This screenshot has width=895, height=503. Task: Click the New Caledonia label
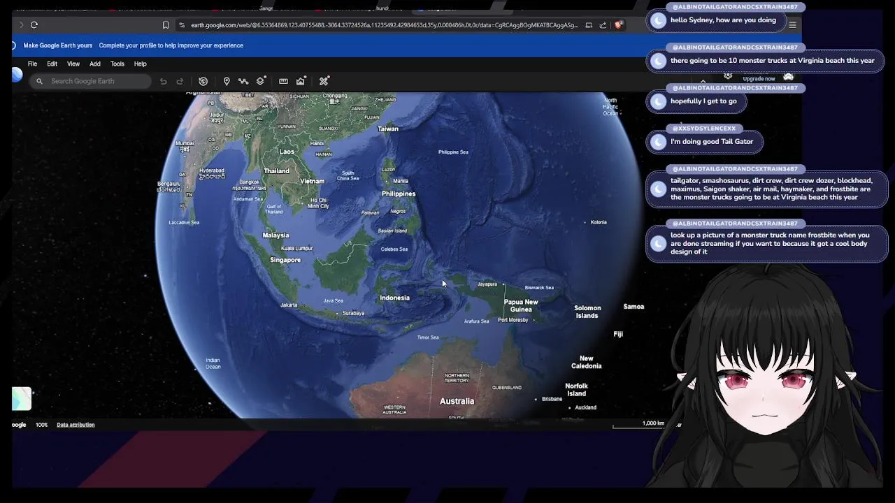pyautogui.click(x=586, y=362)
